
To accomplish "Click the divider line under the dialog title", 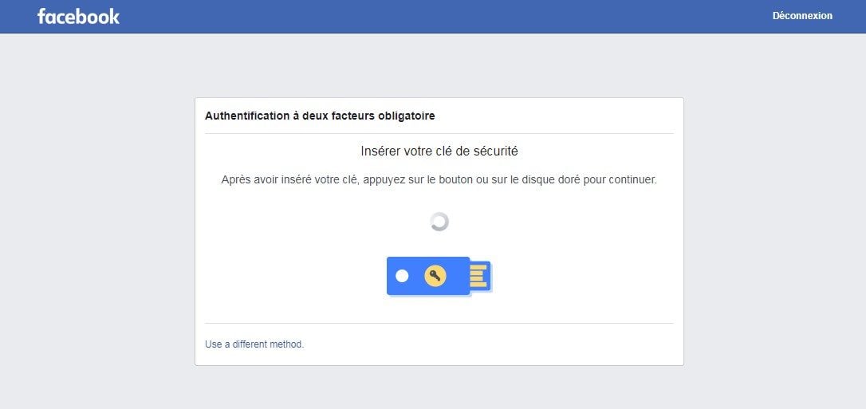I will click(x=439, y=134).
